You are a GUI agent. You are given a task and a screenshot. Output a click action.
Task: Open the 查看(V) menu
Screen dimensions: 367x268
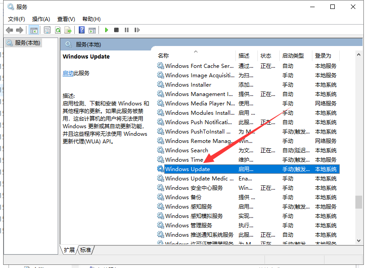[66, 19]
